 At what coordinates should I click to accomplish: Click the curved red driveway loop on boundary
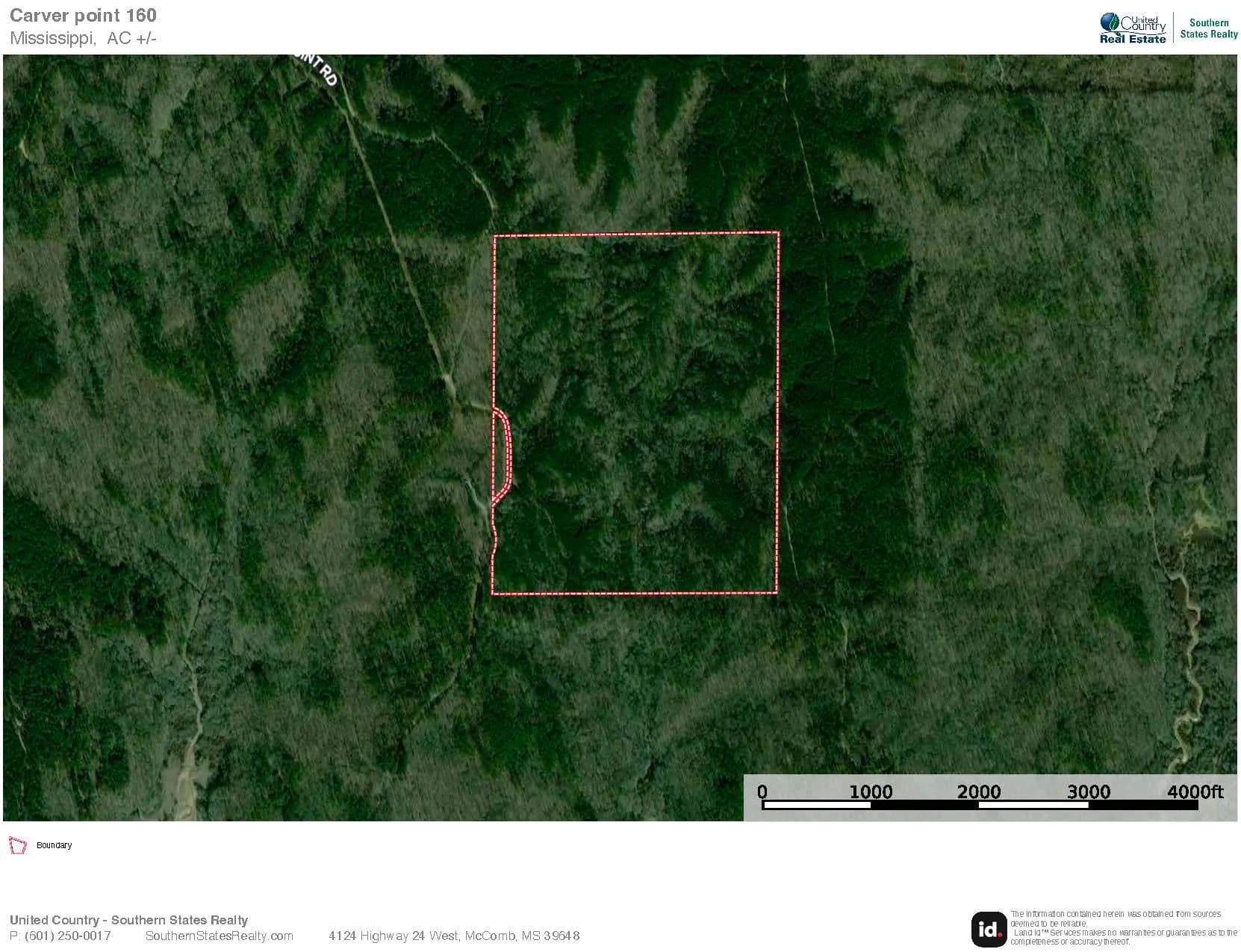tap(508, 452)
